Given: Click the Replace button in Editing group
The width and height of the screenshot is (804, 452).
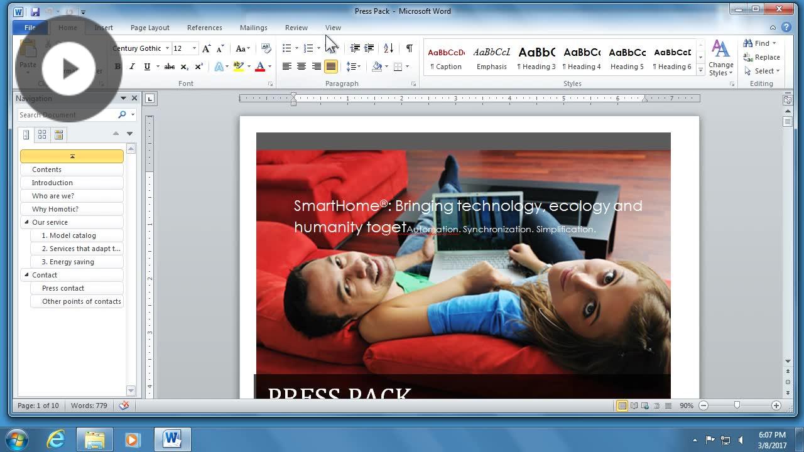Looking at the screenshot, I should (x=761, y=56).
